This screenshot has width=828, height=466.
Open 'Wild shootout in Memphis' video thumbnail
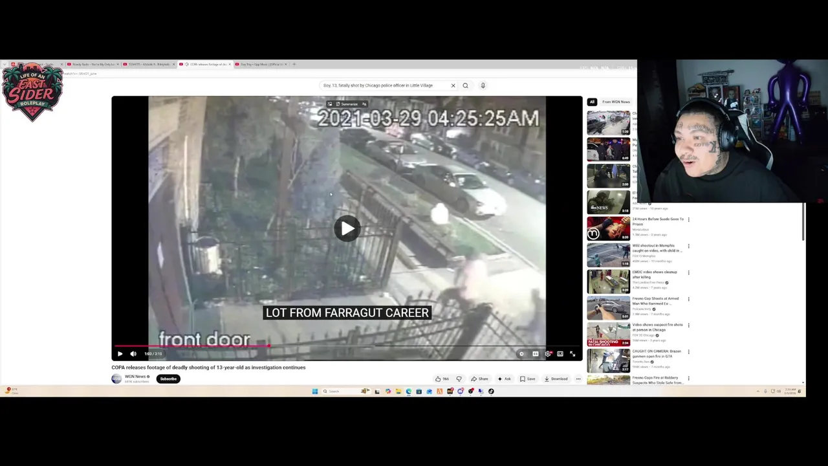pos(608,255)
